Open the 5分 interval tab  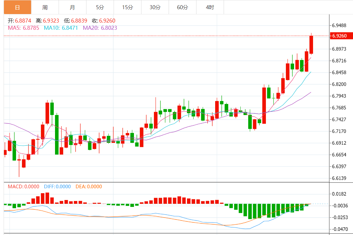pyautogui.click(x=100, y=7)
